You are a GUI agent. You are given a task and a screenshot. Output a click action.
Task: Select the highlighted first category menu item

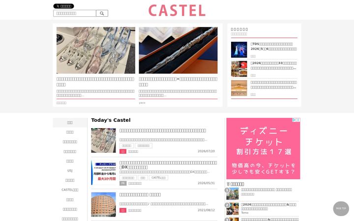(70, 123)
